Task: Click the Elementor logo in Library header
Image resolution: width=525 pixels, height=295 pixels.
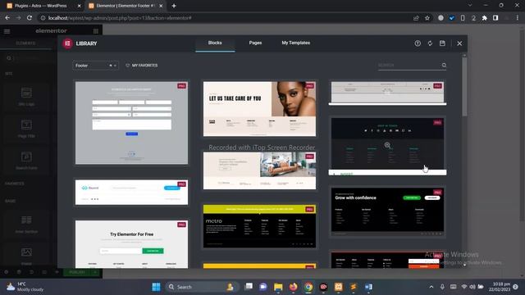Action: pyautogui.click(x=67, y=43)
